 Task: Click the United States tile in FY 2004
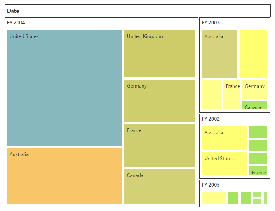65,88
